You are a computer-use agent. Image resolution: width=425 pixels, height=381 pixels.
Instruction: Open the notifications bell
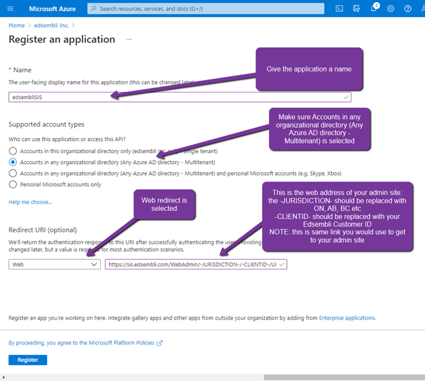(374, 8)
